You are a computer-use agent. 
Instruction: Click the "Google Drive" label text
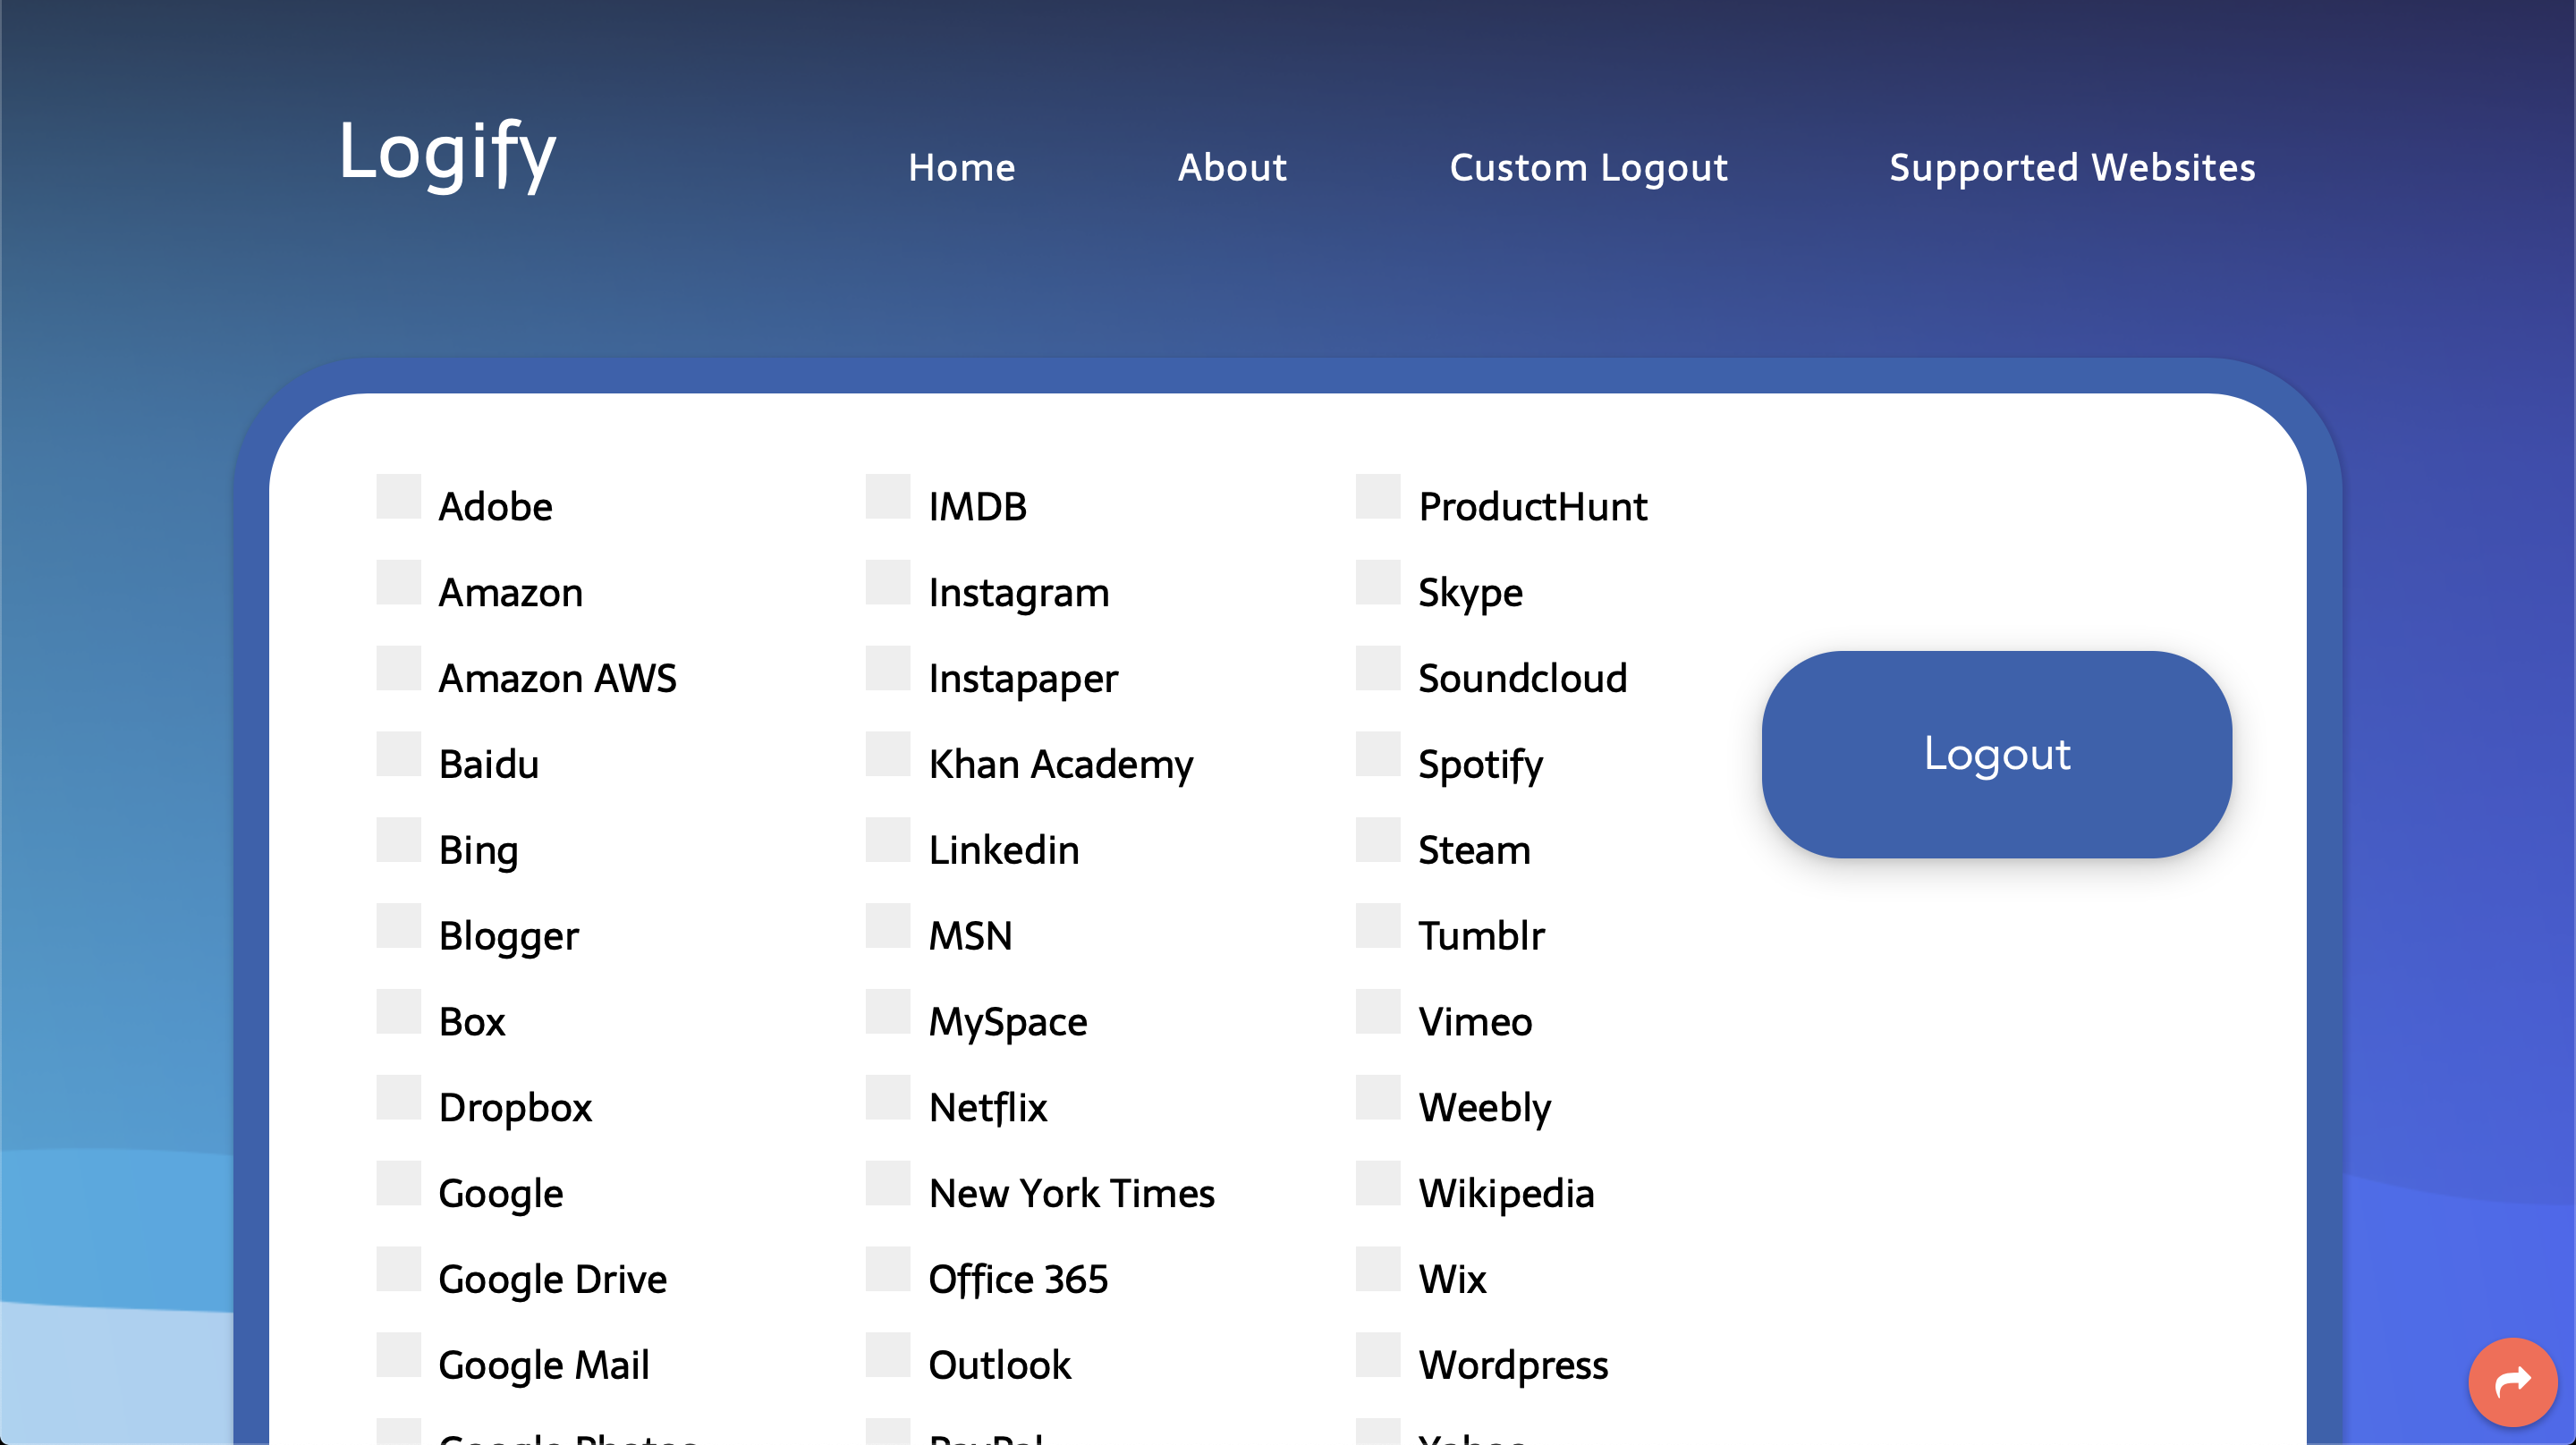point(553,1282)
